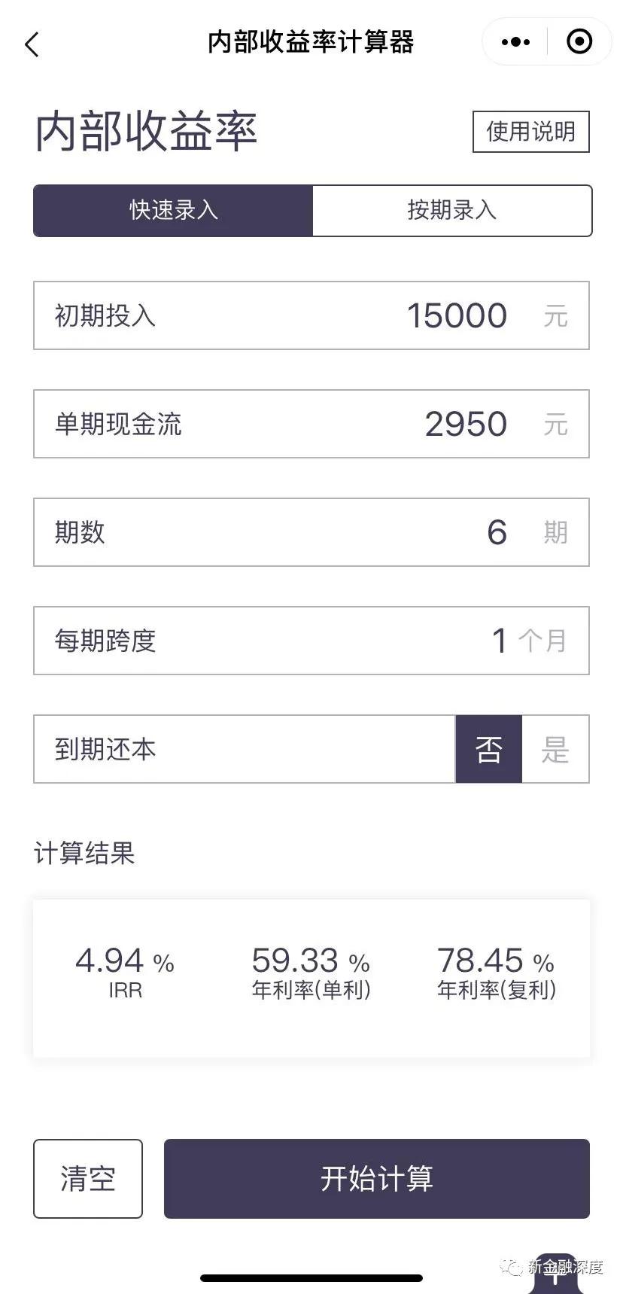Tap the IRR 4.94% result

125,971
